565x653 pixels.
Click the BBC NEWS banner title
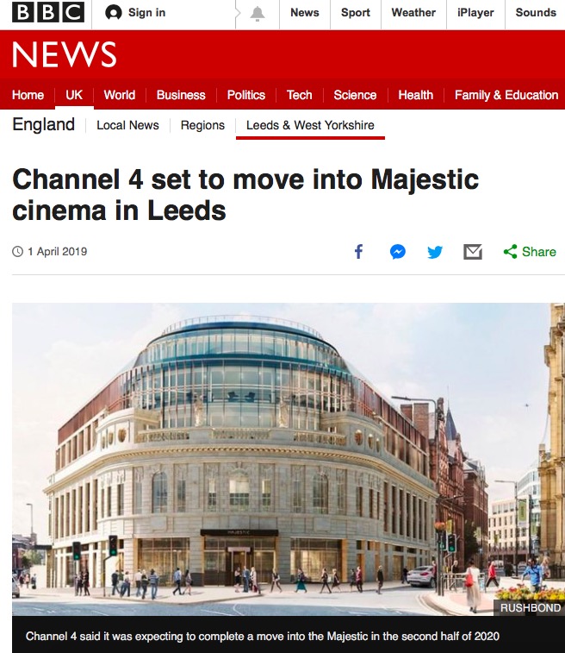pyautogui.click(x=65, y=54)
